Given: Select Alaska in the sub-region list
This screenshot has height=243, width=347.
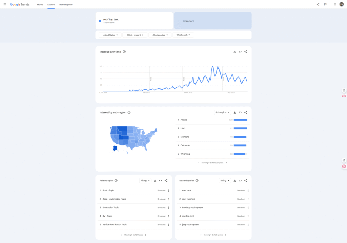Looking at the screenshot, I should point(184,120).
